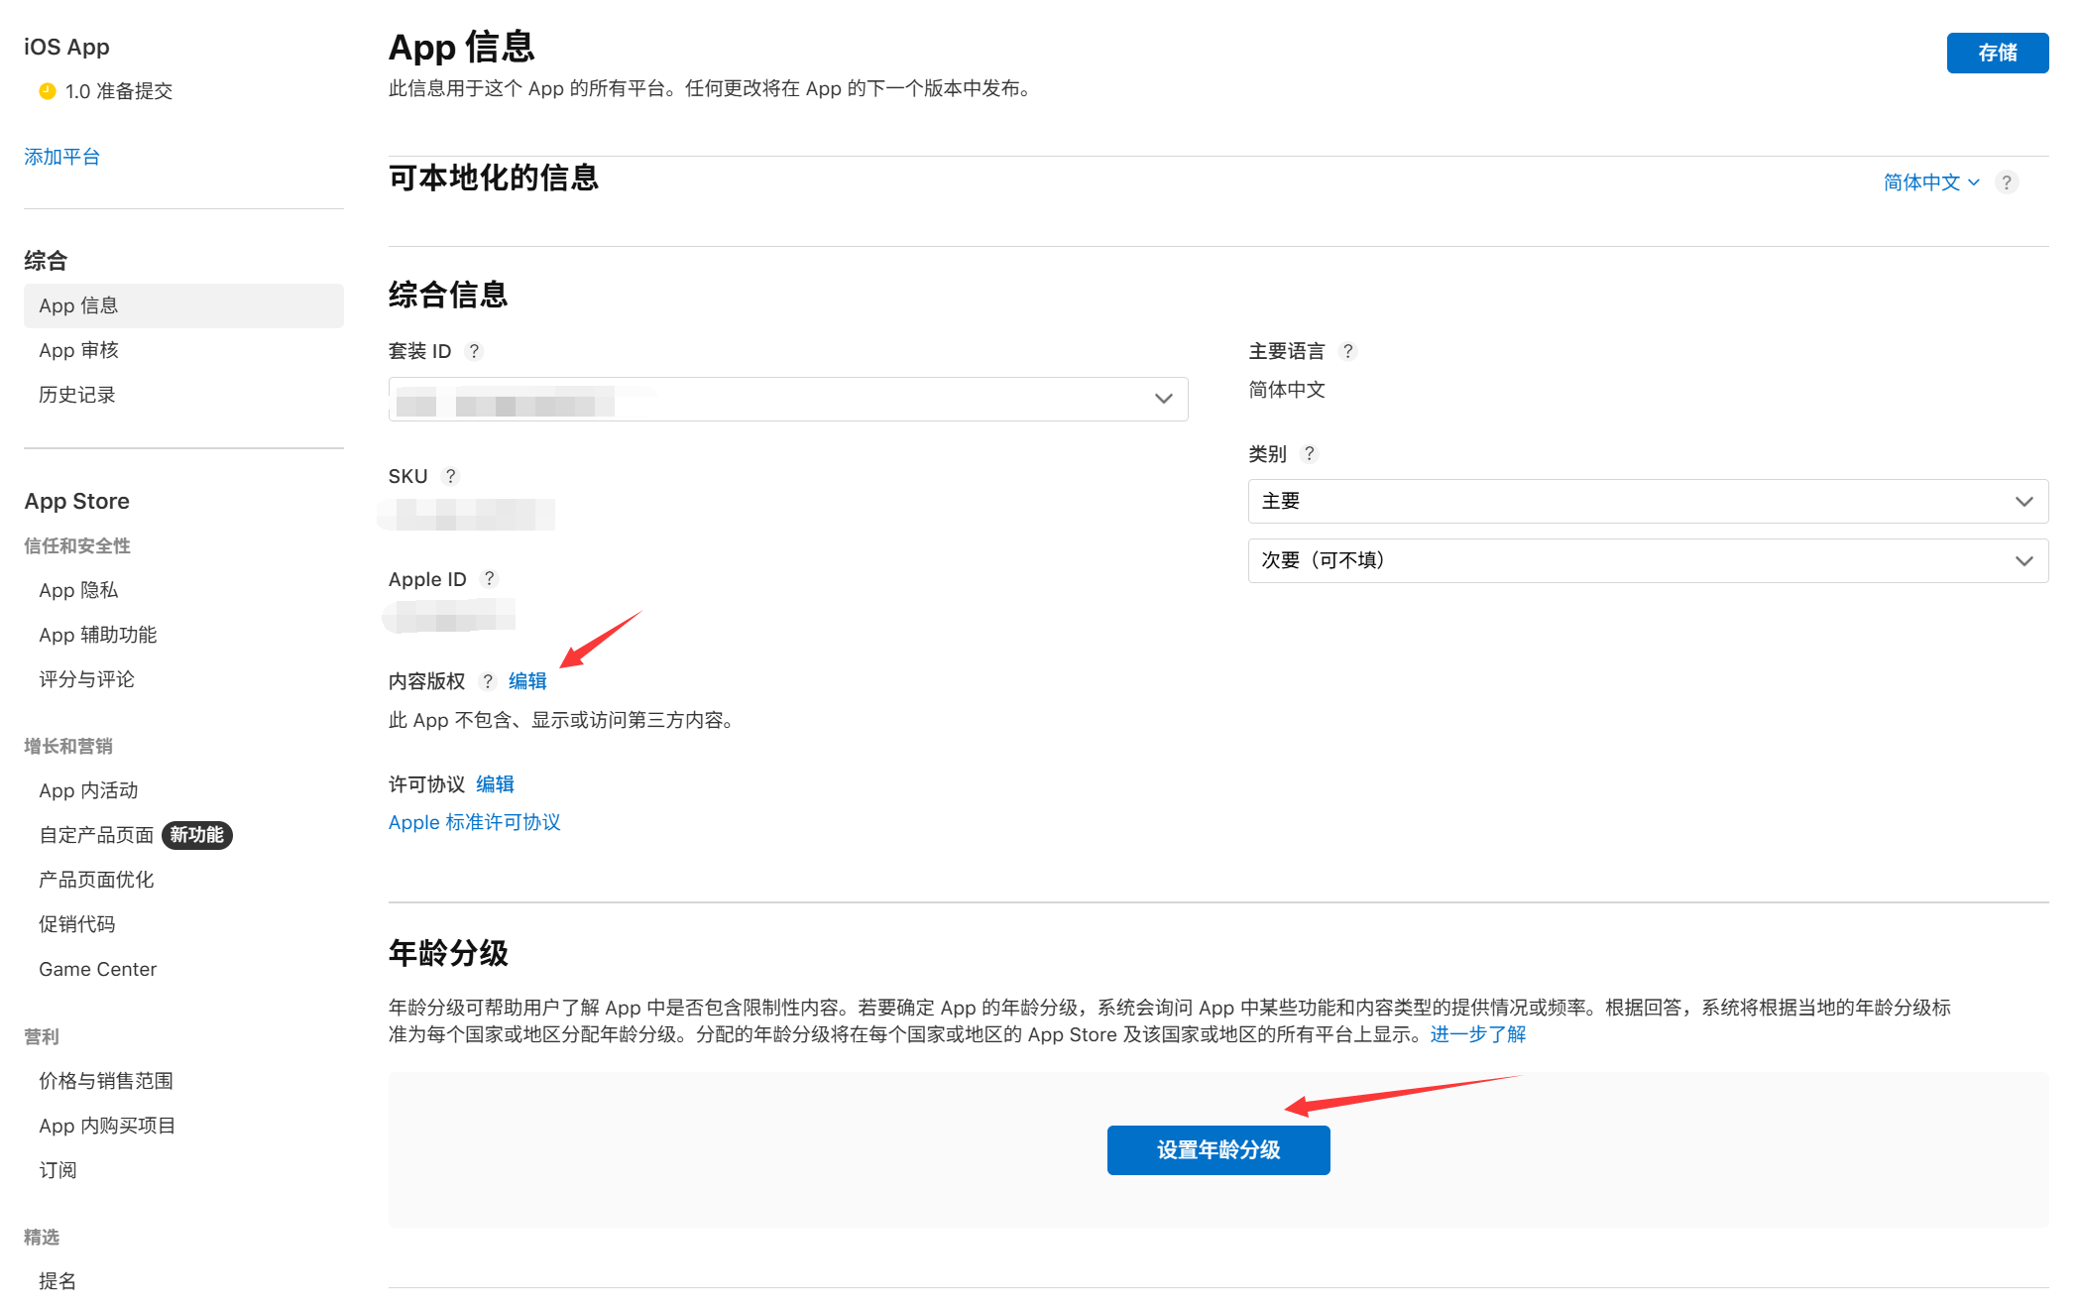Click help icon beside Apple ID
Screen dimensions: 2080x1314
(489, 578)
